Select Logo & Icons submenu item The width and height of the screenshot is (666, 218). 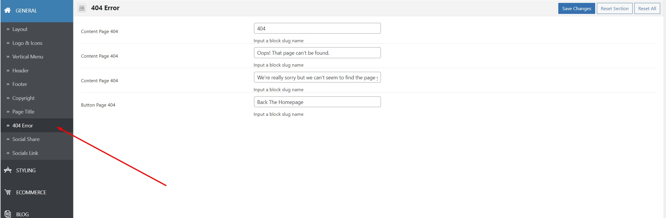(x=37, y=43)
